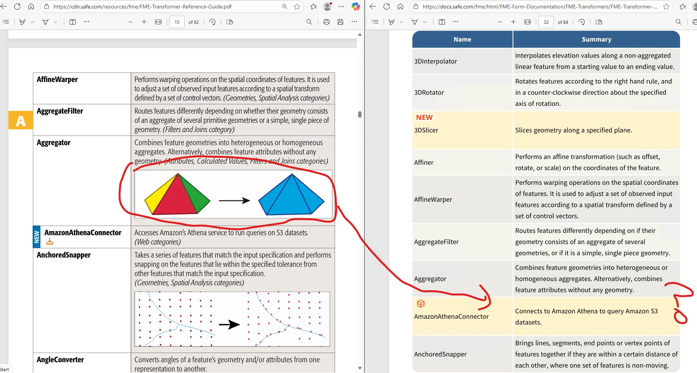Zoom out the left PDF document
The height and width of the screenshot is (373, 697).
[x=130, y=22]
